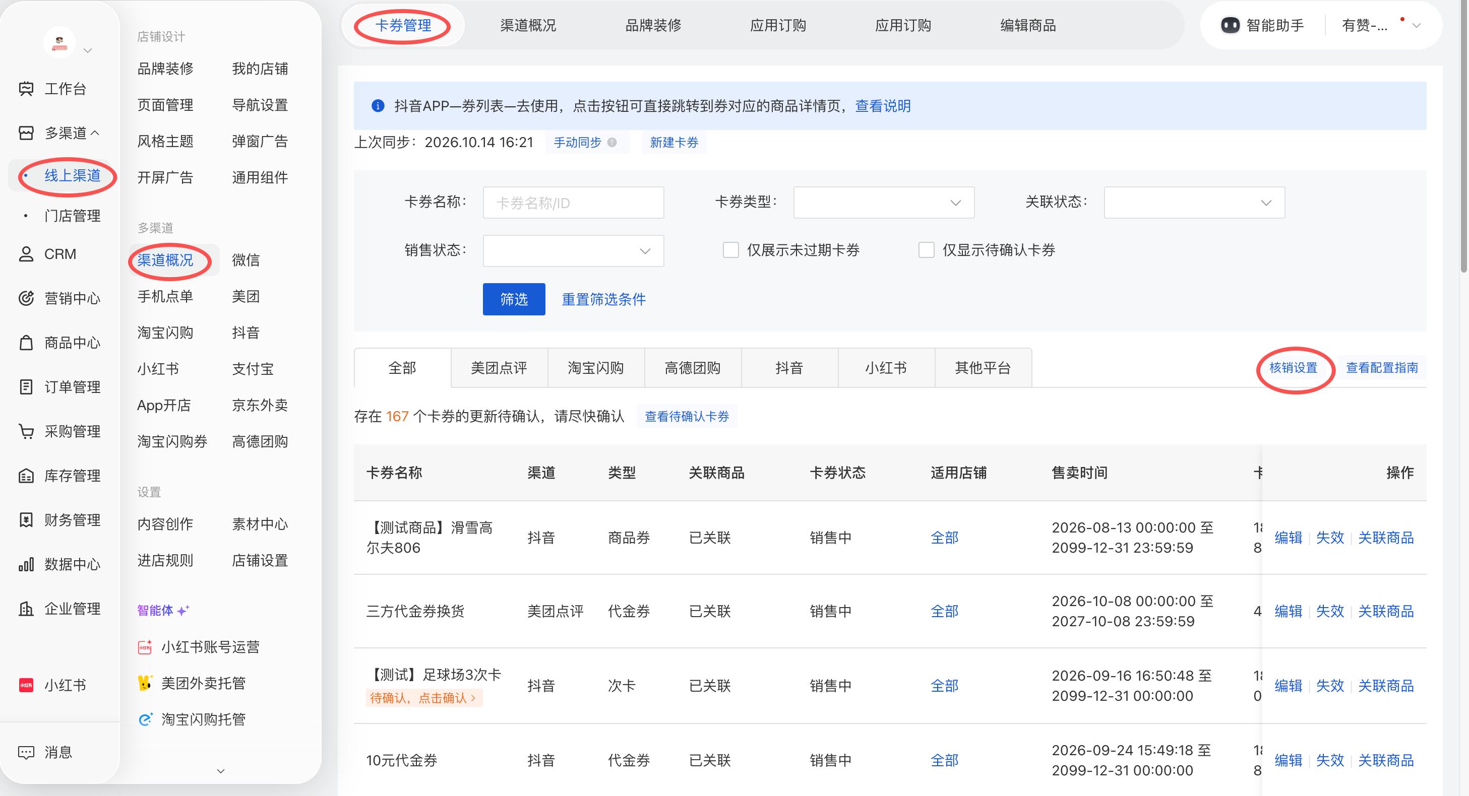Expand the store avatar dropdown arrow

(x=88, y=51)
